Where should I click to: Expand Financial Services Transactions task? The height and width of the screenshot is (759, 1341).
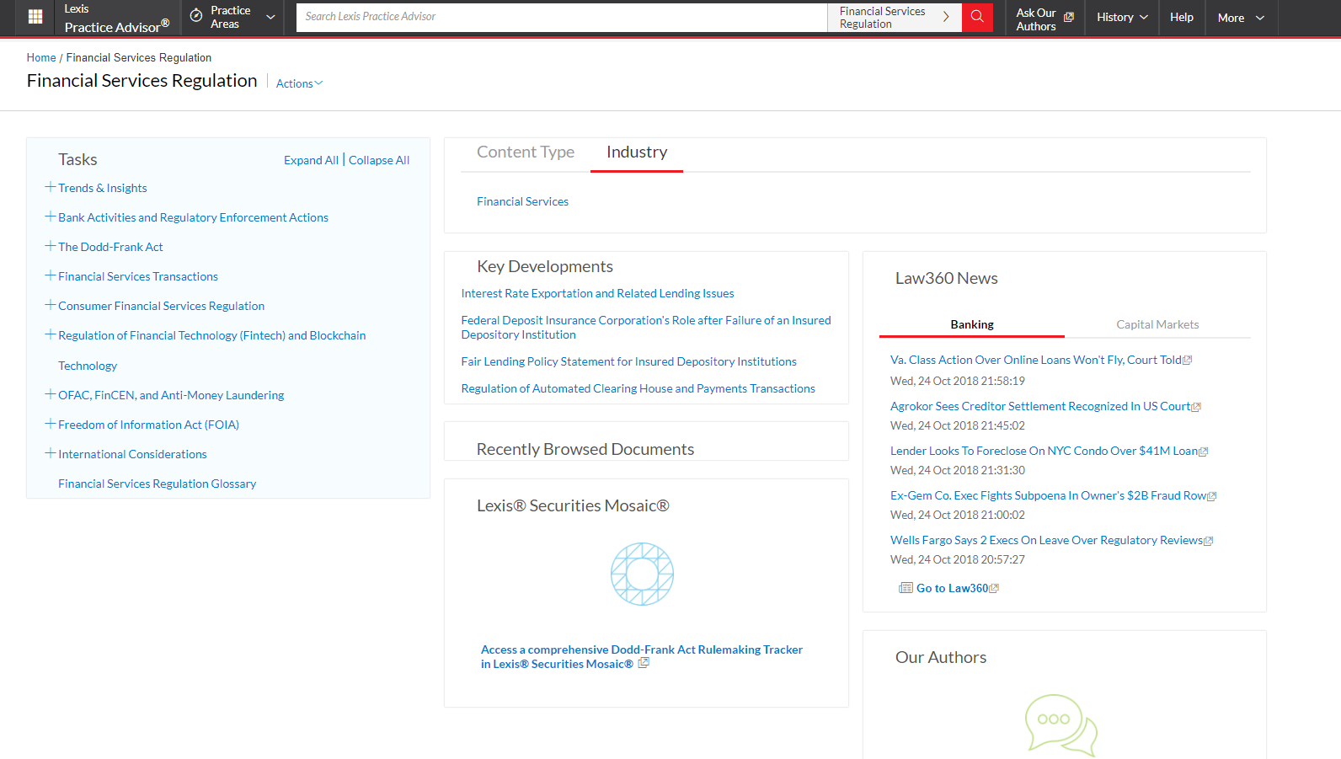point(51,275)
